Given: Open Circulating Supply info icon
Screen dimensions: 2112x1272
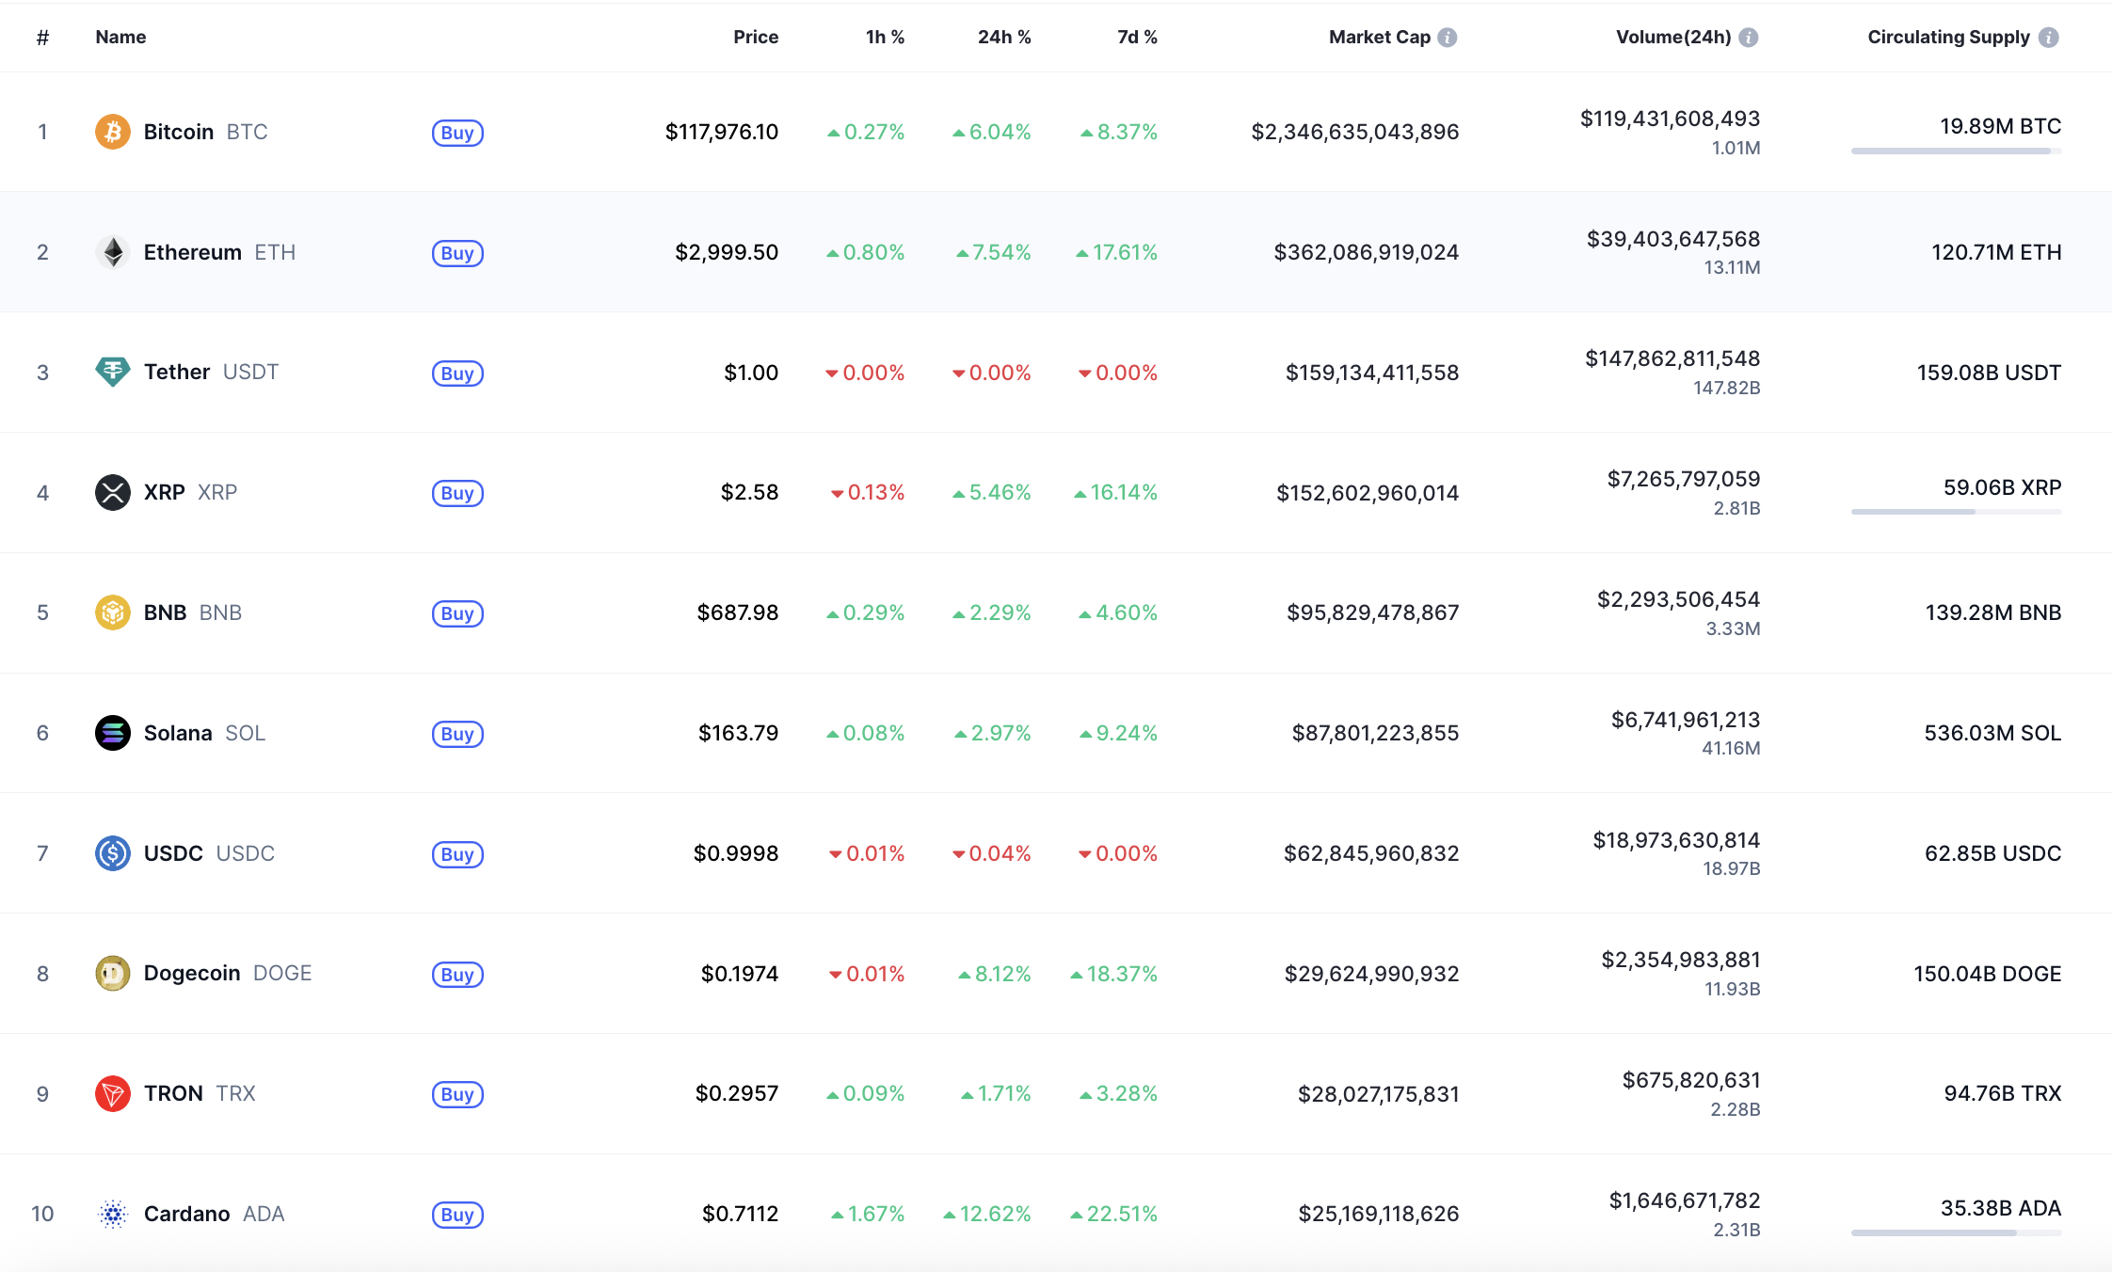Looking at the screenshot, I should [x=2048, y=38].
